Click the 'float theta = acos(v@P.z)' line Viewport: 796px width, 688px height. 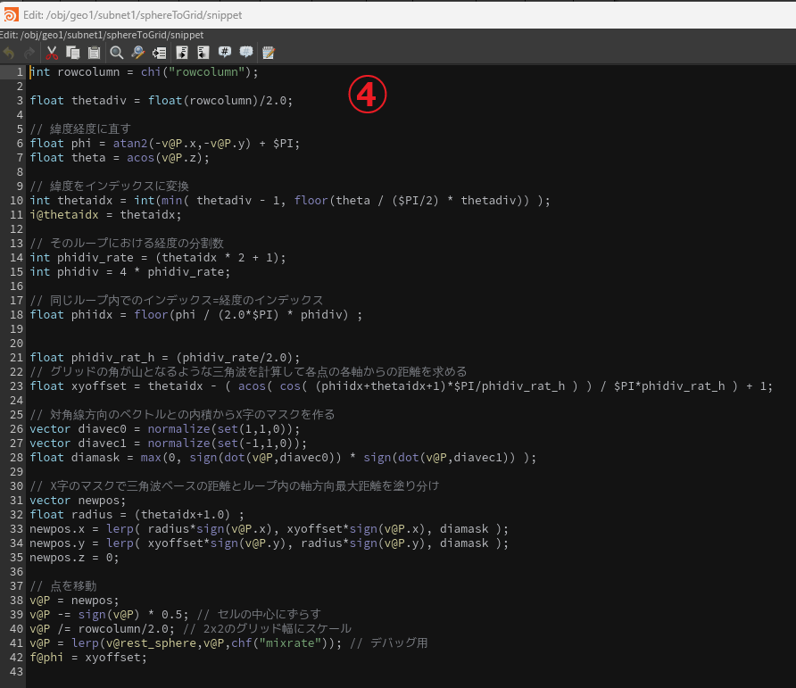pyautogui.click(x=120, y=157)
